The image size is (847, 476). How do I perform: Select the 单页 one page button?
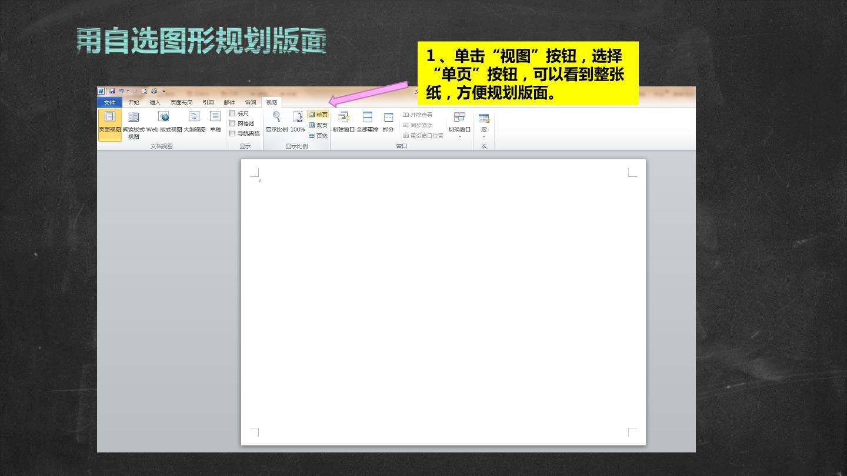(318, 115)
